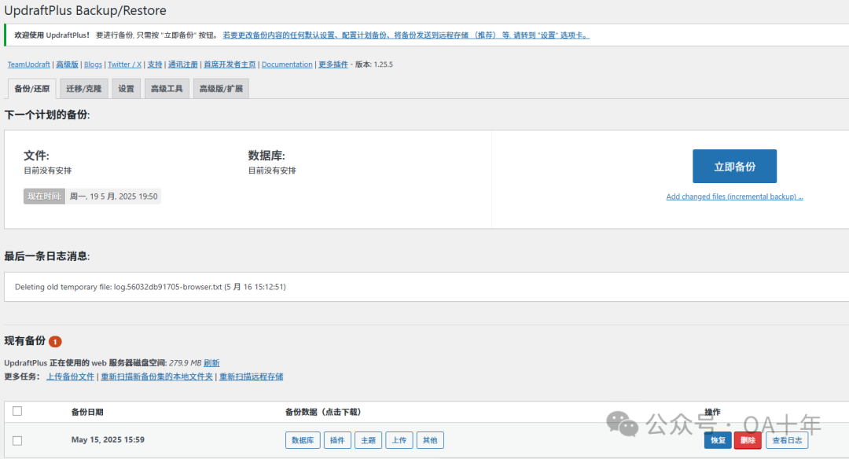Click the last log message text
849x459 pixels.
tap(150, 287)
